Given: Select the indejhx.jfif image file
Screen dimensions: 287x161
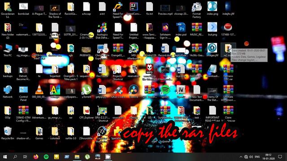Looking at the screenshot, I should [228, 8].
